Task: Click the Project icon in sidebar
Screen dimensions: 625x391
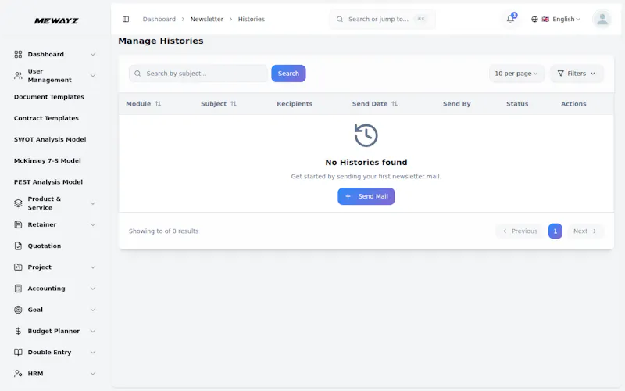Action: pos(18,267)
